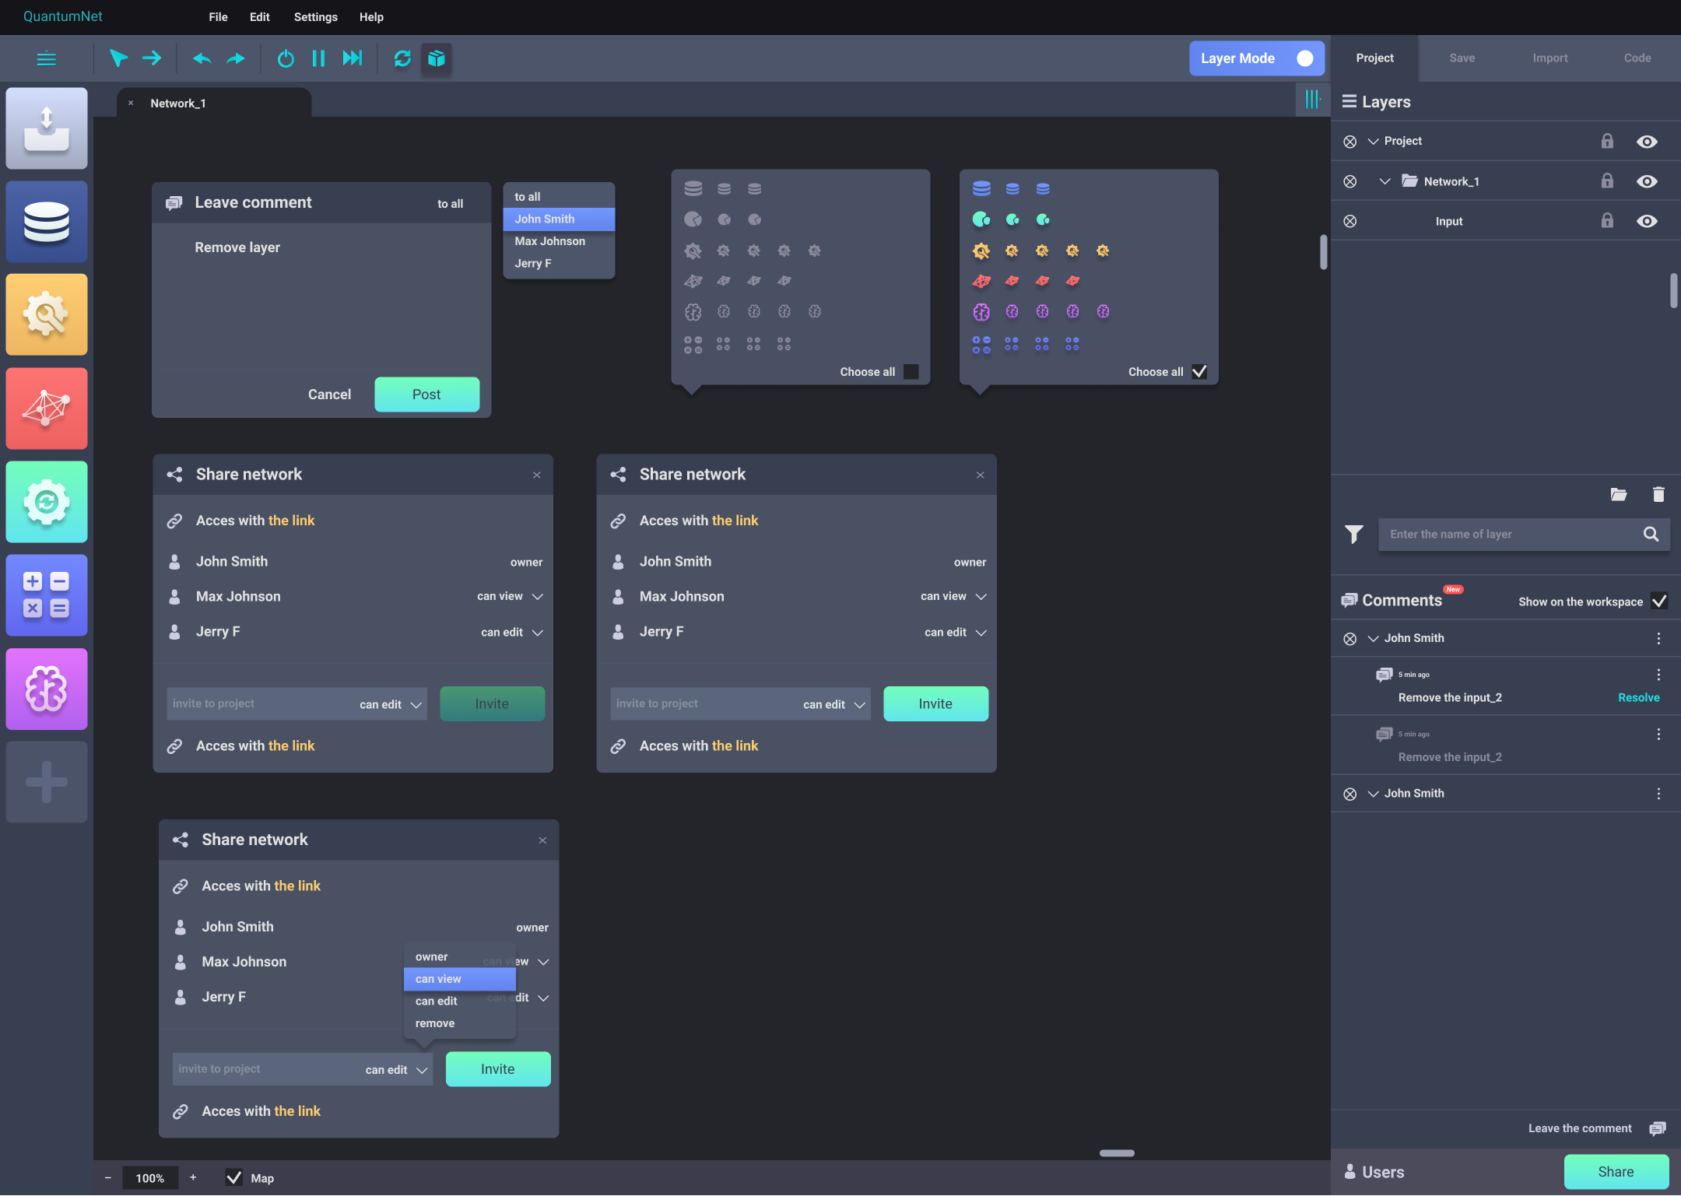The image size is (1681, 1196).
Task: Click the filter funnel icon
Action: (x=1353, y=534)
